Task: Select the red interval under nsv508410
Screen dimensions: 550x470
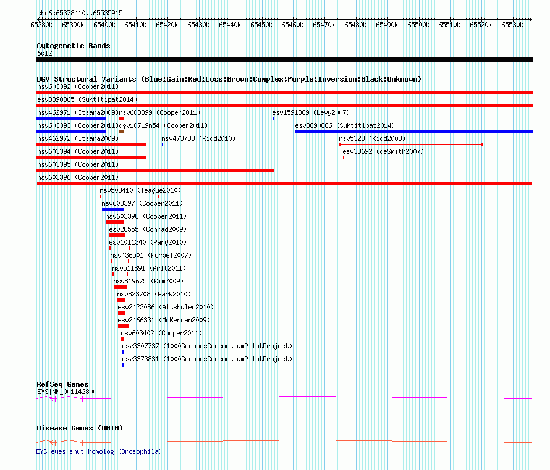Action: pyautogui.click(x=129, y=196)
